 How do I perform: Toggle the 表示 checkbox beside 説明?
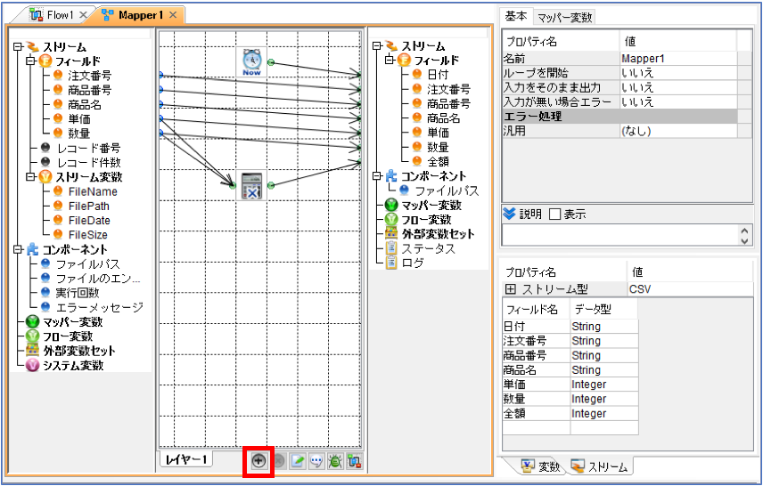click(x=554, y=214)
